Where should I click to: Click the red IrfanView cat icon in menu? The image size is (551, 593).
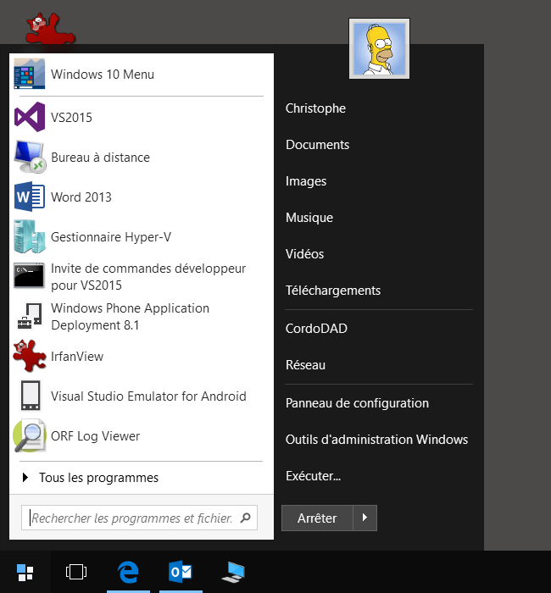(29, 356)
